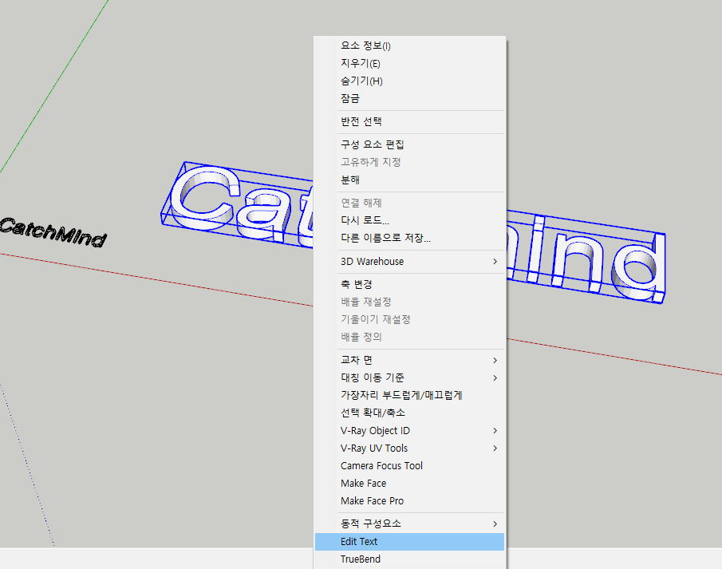Expand the 교차 면 submenu
The height and width of the screenshot is (569, 722).
pos(409,360)
